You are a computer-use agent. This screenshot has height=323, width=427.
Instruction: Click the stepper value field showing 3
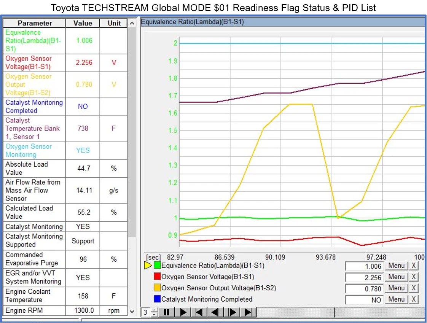(x=146, y=312)
